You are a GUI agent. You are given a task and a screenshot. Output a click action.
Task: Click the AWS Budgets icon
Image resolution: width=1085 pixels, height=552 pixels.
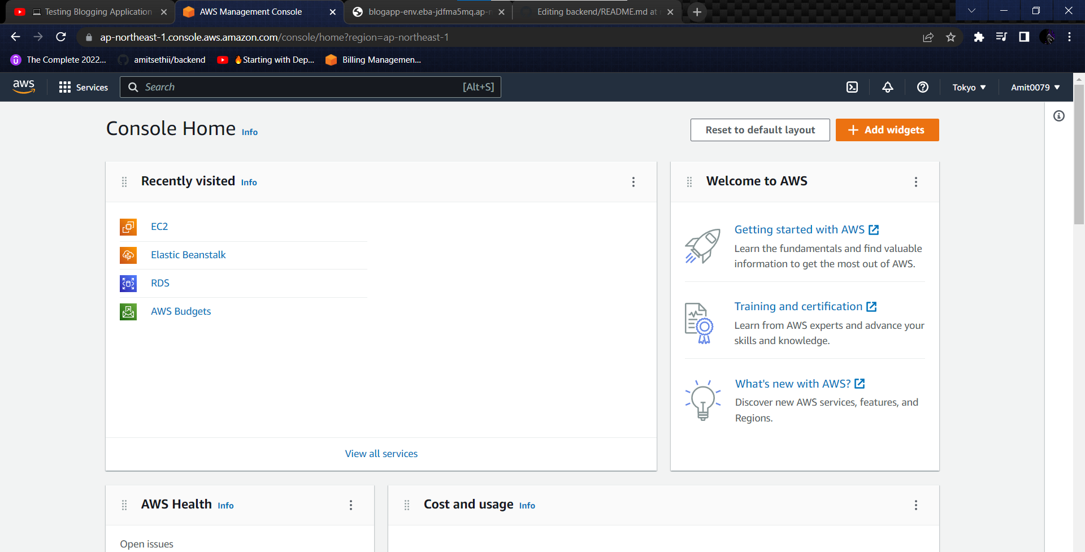pyautogui.click(x=128, y=311)
